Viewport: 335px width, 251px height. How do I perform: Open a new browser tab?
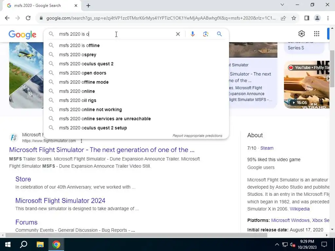point(88,6)
